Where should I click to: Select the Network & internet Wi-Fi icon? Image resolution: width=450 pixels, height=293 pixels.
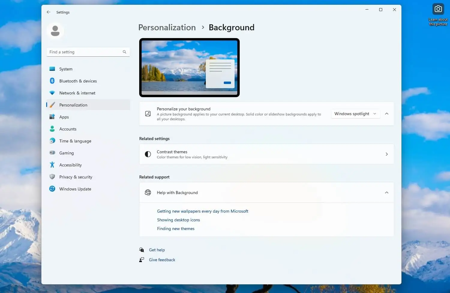pos(52,93)
